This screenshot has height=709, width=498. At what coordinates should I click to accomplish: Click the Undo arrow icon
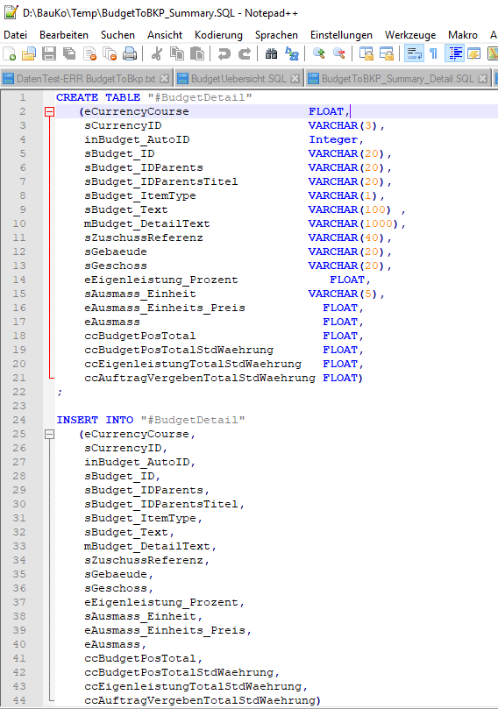[224, 53]
